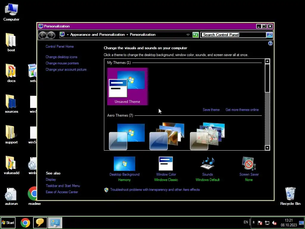Screen dimensions: 305x229
Task: Select the docs folder on desktop
Action: tap(11, 73)
